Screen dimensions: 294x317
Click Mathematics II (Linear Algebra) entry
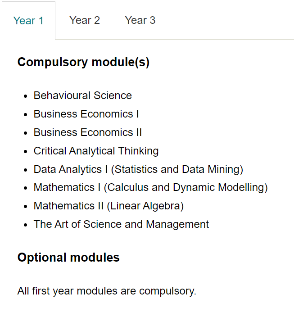(109, 206)
